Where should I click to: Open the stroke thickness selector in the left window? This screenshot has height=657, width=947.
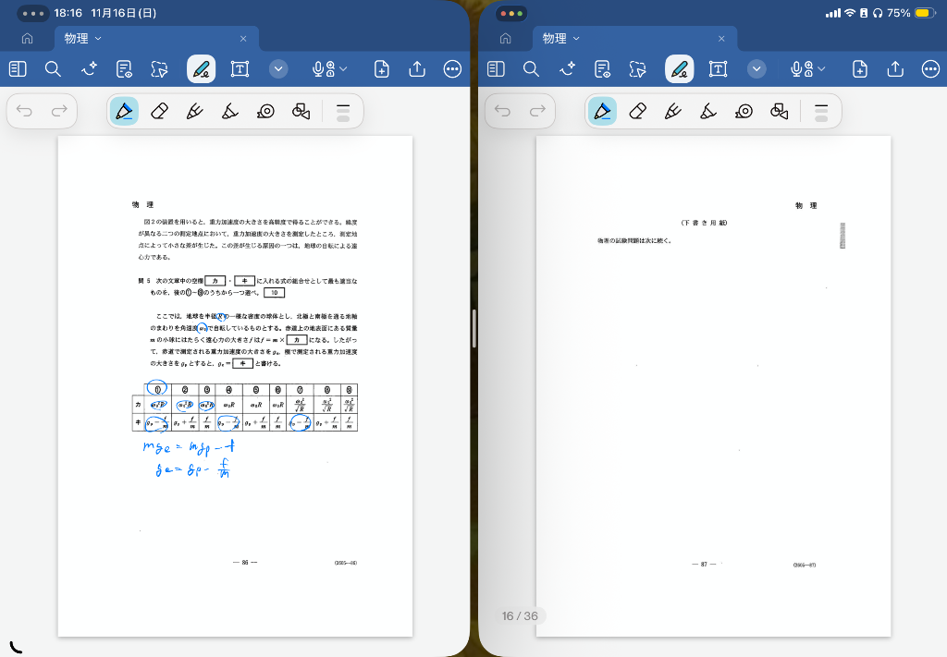(x=343, y=111)
